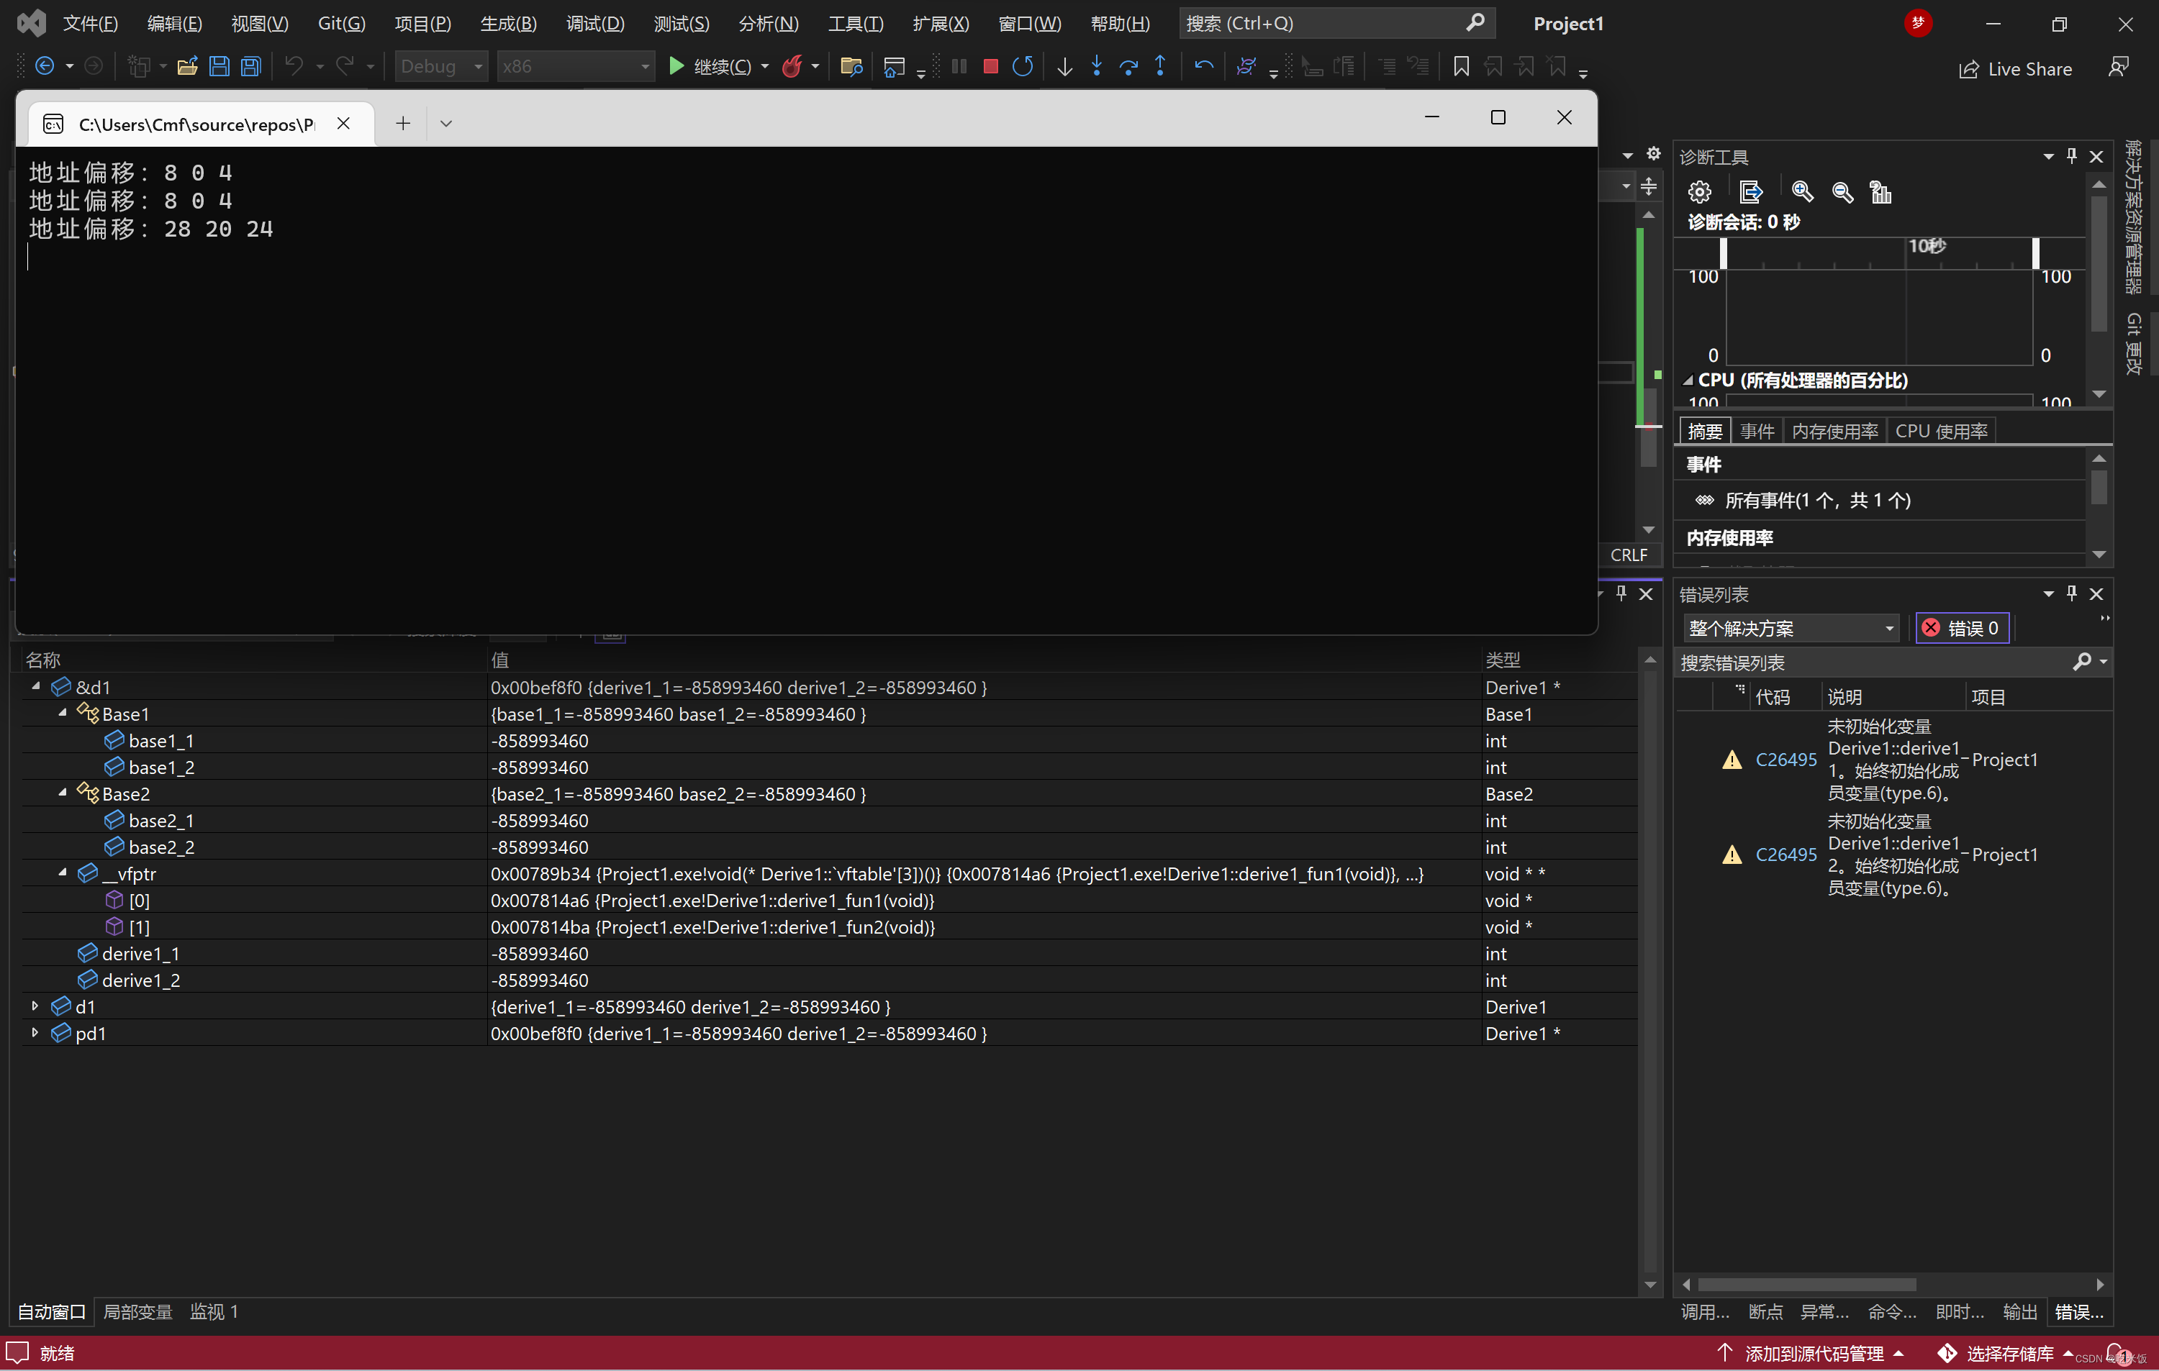
Task: Click the Stop debugging icon
Action: [988, 70]
